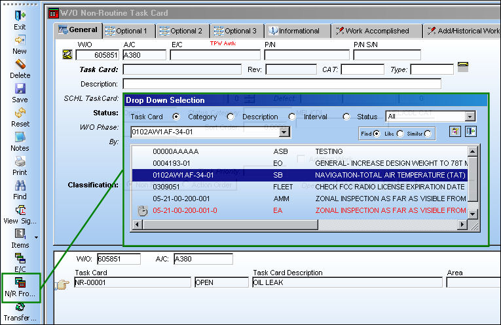The width and height of the screenshot is (501, 325).
Task: Expand the Items dropdown arrow
Action: [x=36, y=237]
